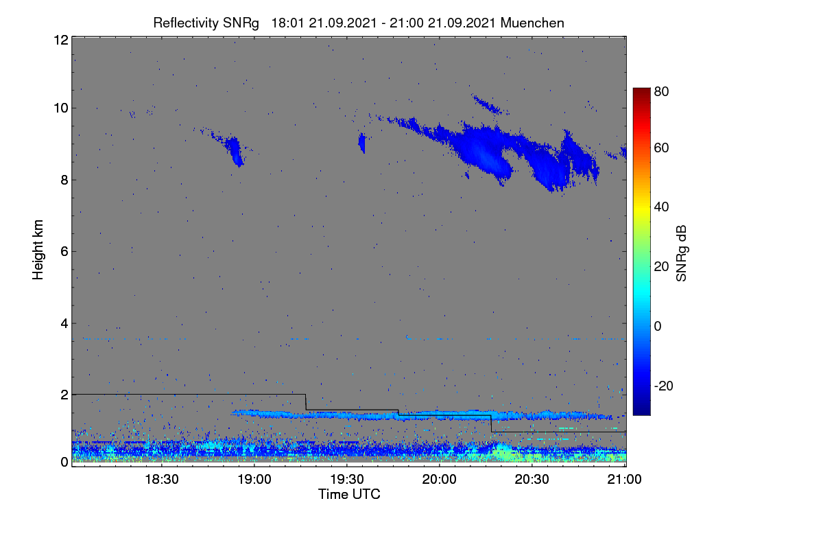Click the 20:30 time tick label
This screenshot has width=823, height=549.
click(532, 480)
